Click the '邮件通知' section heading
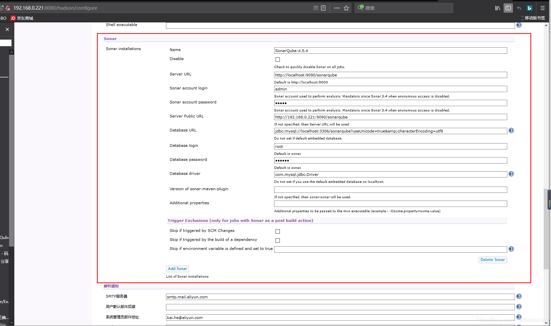The image size is (551, 326). pyautogui.click(x=111, y=286)
